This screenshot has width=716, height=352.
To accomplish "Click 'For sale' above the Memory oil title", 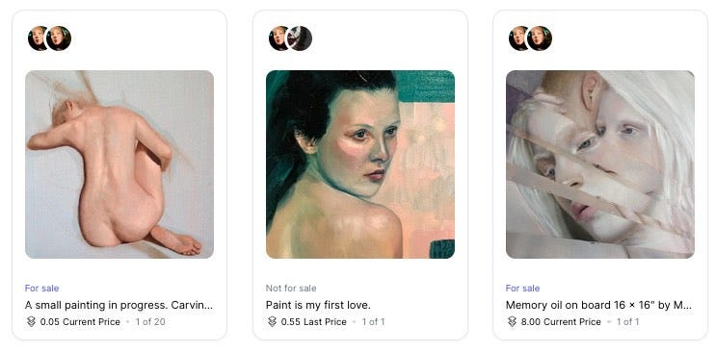I will 522,289.
